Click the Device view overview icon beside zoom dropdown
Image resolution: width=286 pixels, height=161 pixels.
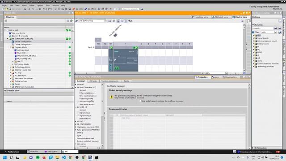244,73
